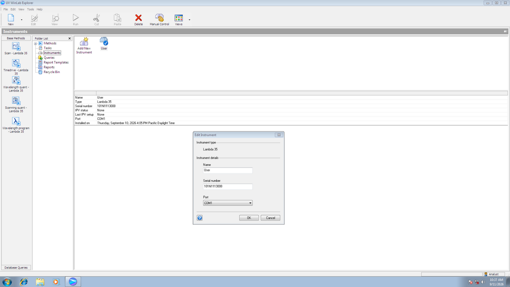Screen dimensions: 510x287
Task: Select Methods in the folder tree
Action: [x=50, y=43]
